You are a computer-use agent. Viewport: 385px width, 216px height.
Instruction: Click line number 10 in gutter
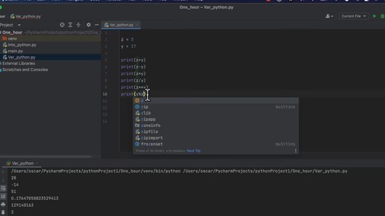105,94
